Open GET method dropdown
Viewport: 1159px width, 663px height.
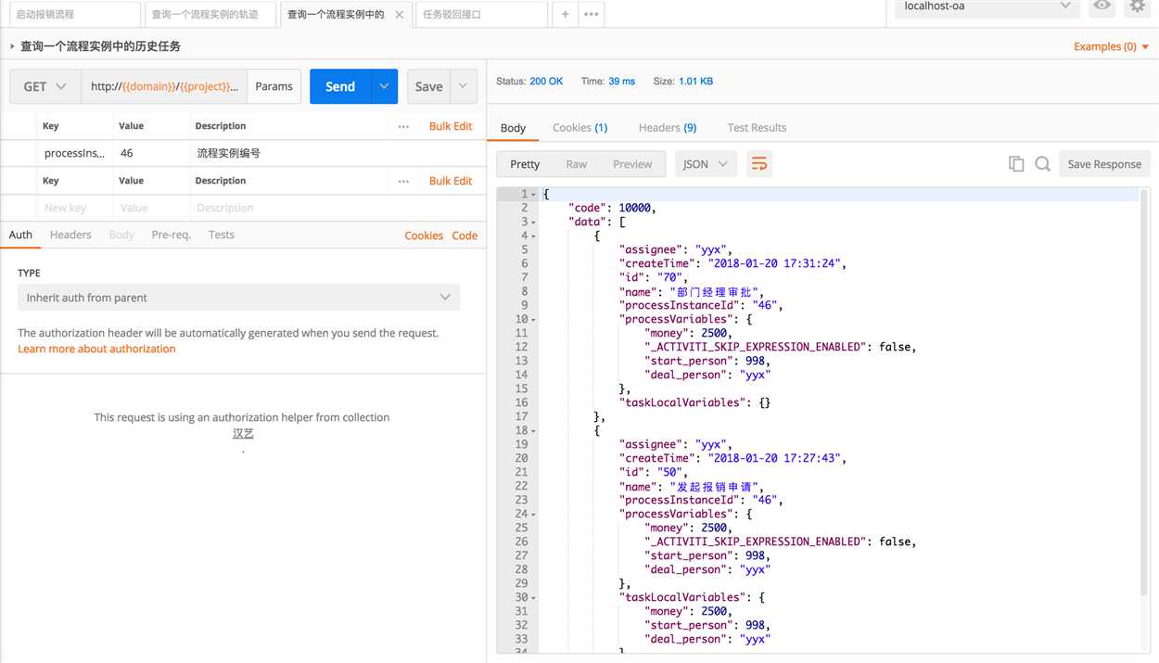tap(45, 86)
